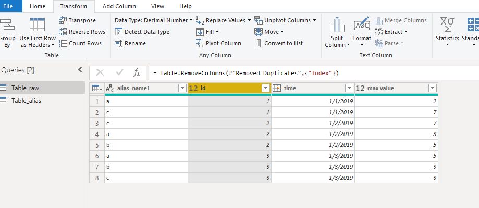
Task: Switch to the Home tab
Action: click(38, 6)
